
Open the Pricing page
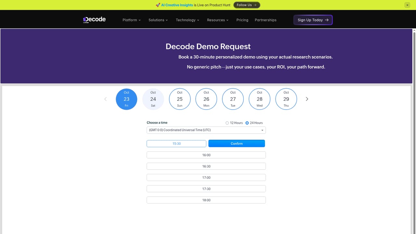[242, 20]
